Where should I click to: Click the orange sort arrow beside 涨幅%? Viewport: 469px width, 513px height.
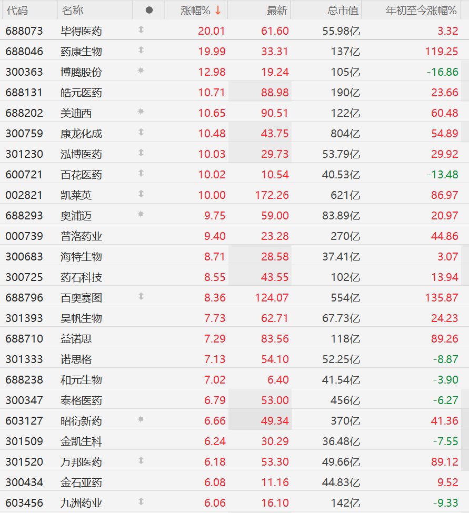[217, 11]
